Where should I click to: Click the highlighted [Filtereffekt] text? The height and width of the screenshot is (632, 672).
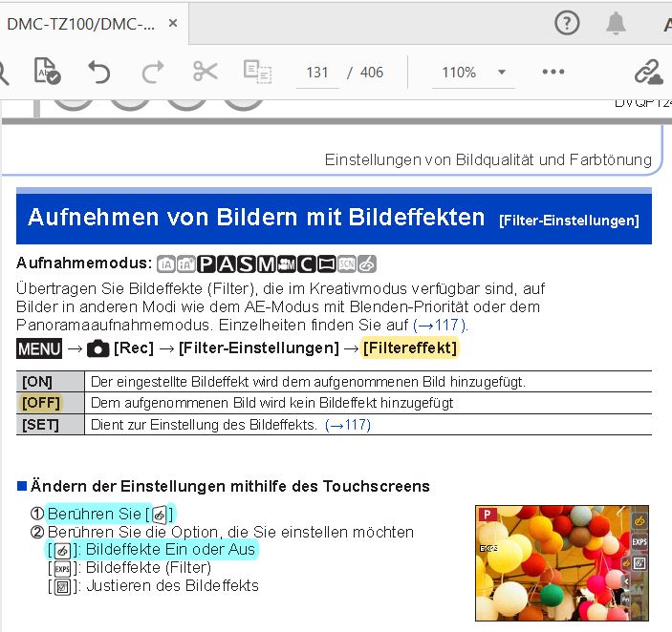410,348
